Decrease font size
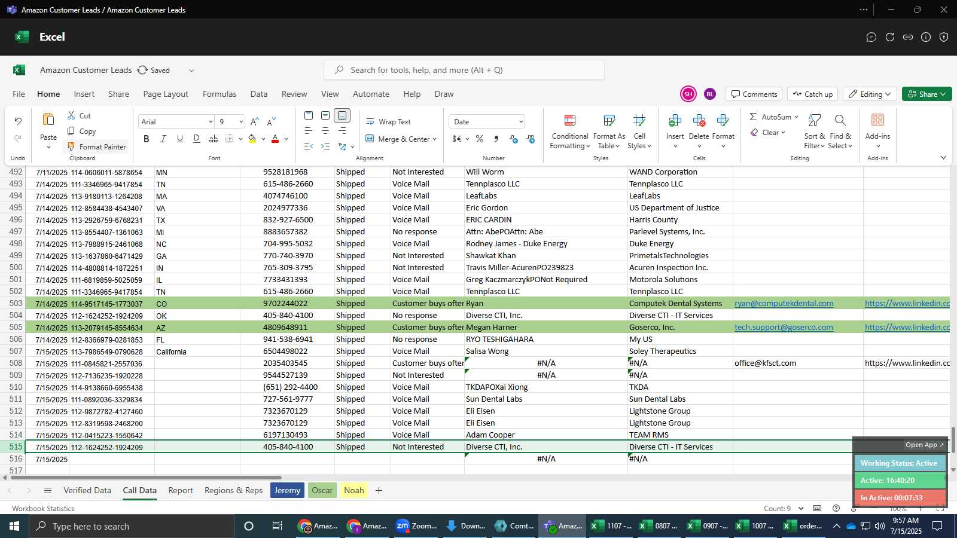Viewport: 957px width, 538px height. coord(272,121)
